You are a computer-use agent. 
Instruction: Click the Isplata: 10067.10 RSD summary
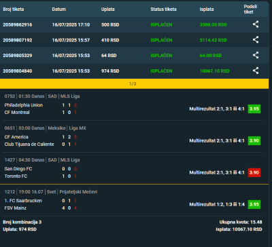[x=239, y=229]
